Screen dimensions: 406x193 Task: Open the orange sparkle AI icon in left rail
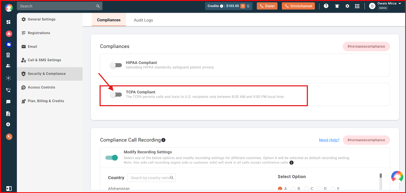click(x=9, y=137)
